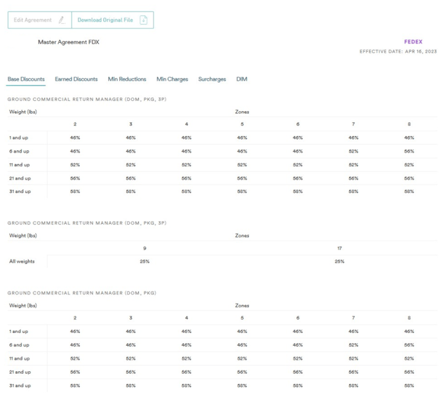Viewport: 440px width, 393px height.
Task: Select the Min Reductions tab
Action: 127,79
